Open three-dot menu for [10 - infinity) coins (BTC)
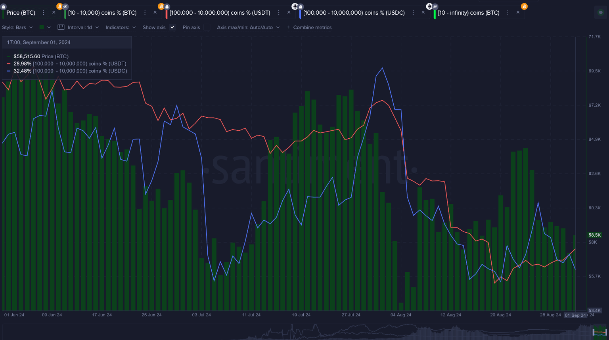The height and width of the screenshot is (340, 609). [508, 13]
